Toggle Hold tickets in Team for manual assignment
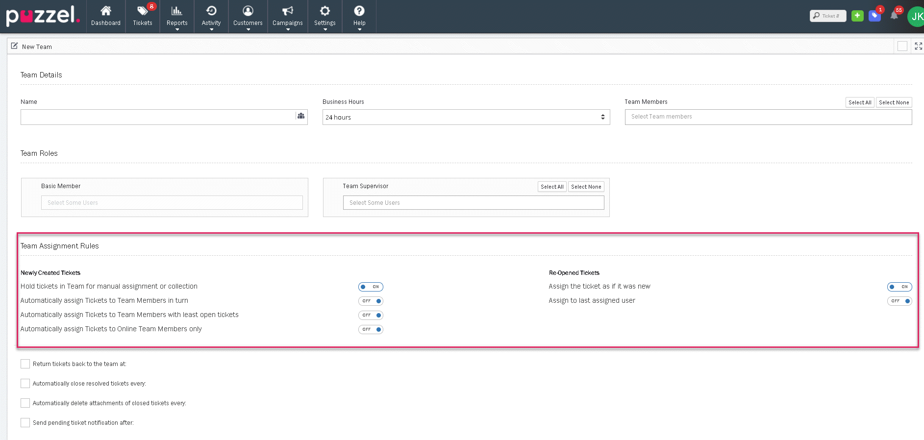 click(371, 287)
